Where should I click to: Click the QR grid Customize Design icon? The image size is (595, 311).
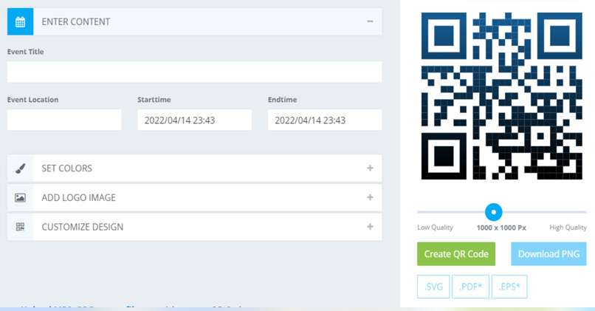pyautogui.click(x=20, y=227)
